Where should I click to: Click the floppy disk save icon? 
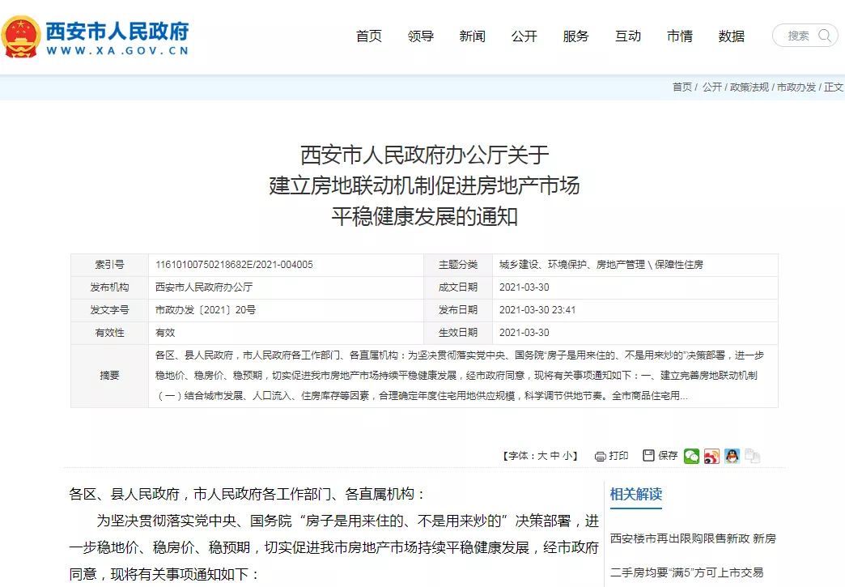pyautogui.click(x=648, y=456)
